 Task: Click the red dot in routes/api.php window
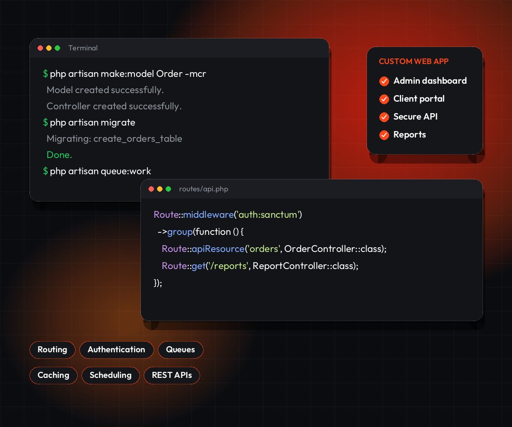pos(151,189)
